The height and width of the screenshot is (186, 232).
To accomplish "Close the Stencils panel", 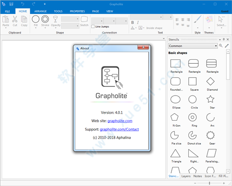I will click(x=228, y=39).
